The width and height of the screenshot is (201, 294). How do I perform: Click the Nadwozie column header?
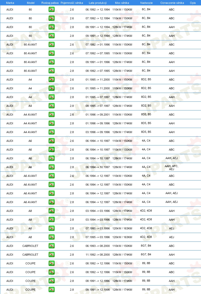(147, 3)
